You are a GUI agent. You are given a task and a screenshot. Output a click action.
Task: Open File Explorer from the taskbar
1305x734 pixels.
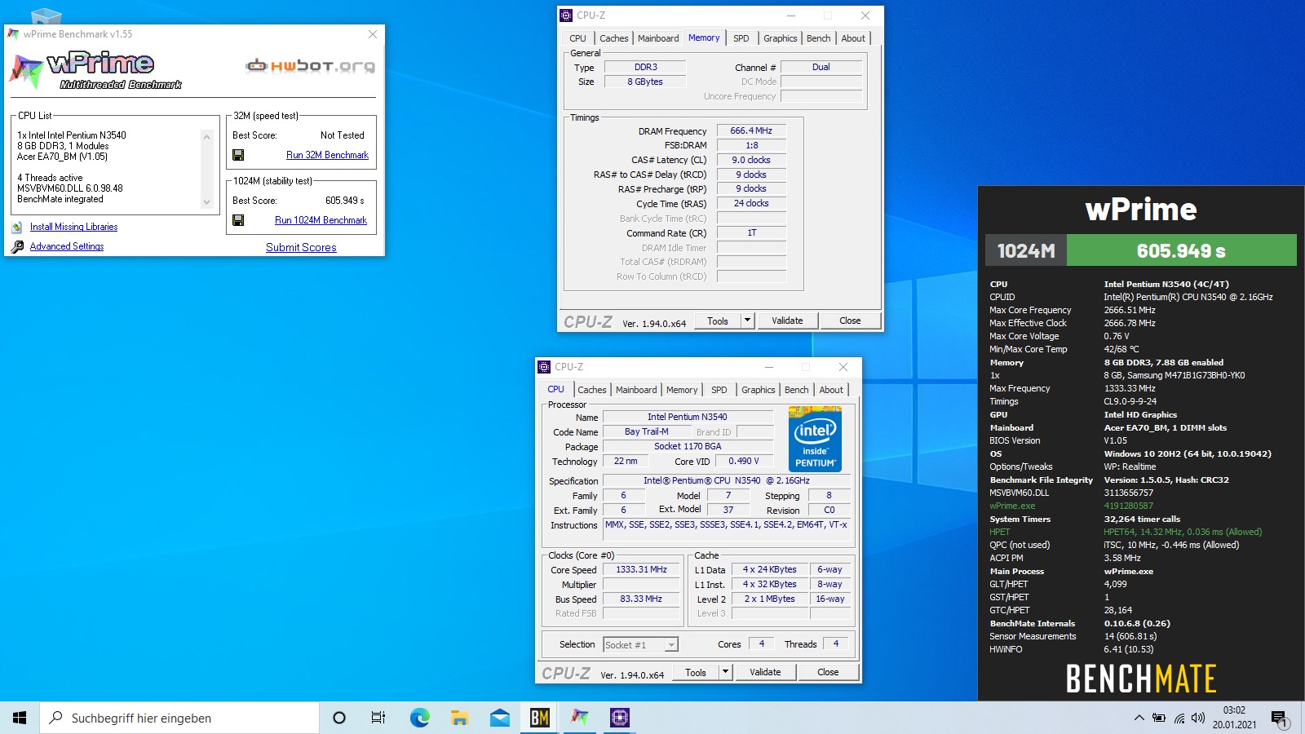click(459, 718)
